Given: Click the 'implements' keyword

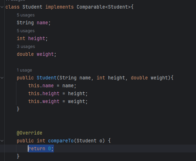Looking at the screenshot, I should tap(60, 7).
